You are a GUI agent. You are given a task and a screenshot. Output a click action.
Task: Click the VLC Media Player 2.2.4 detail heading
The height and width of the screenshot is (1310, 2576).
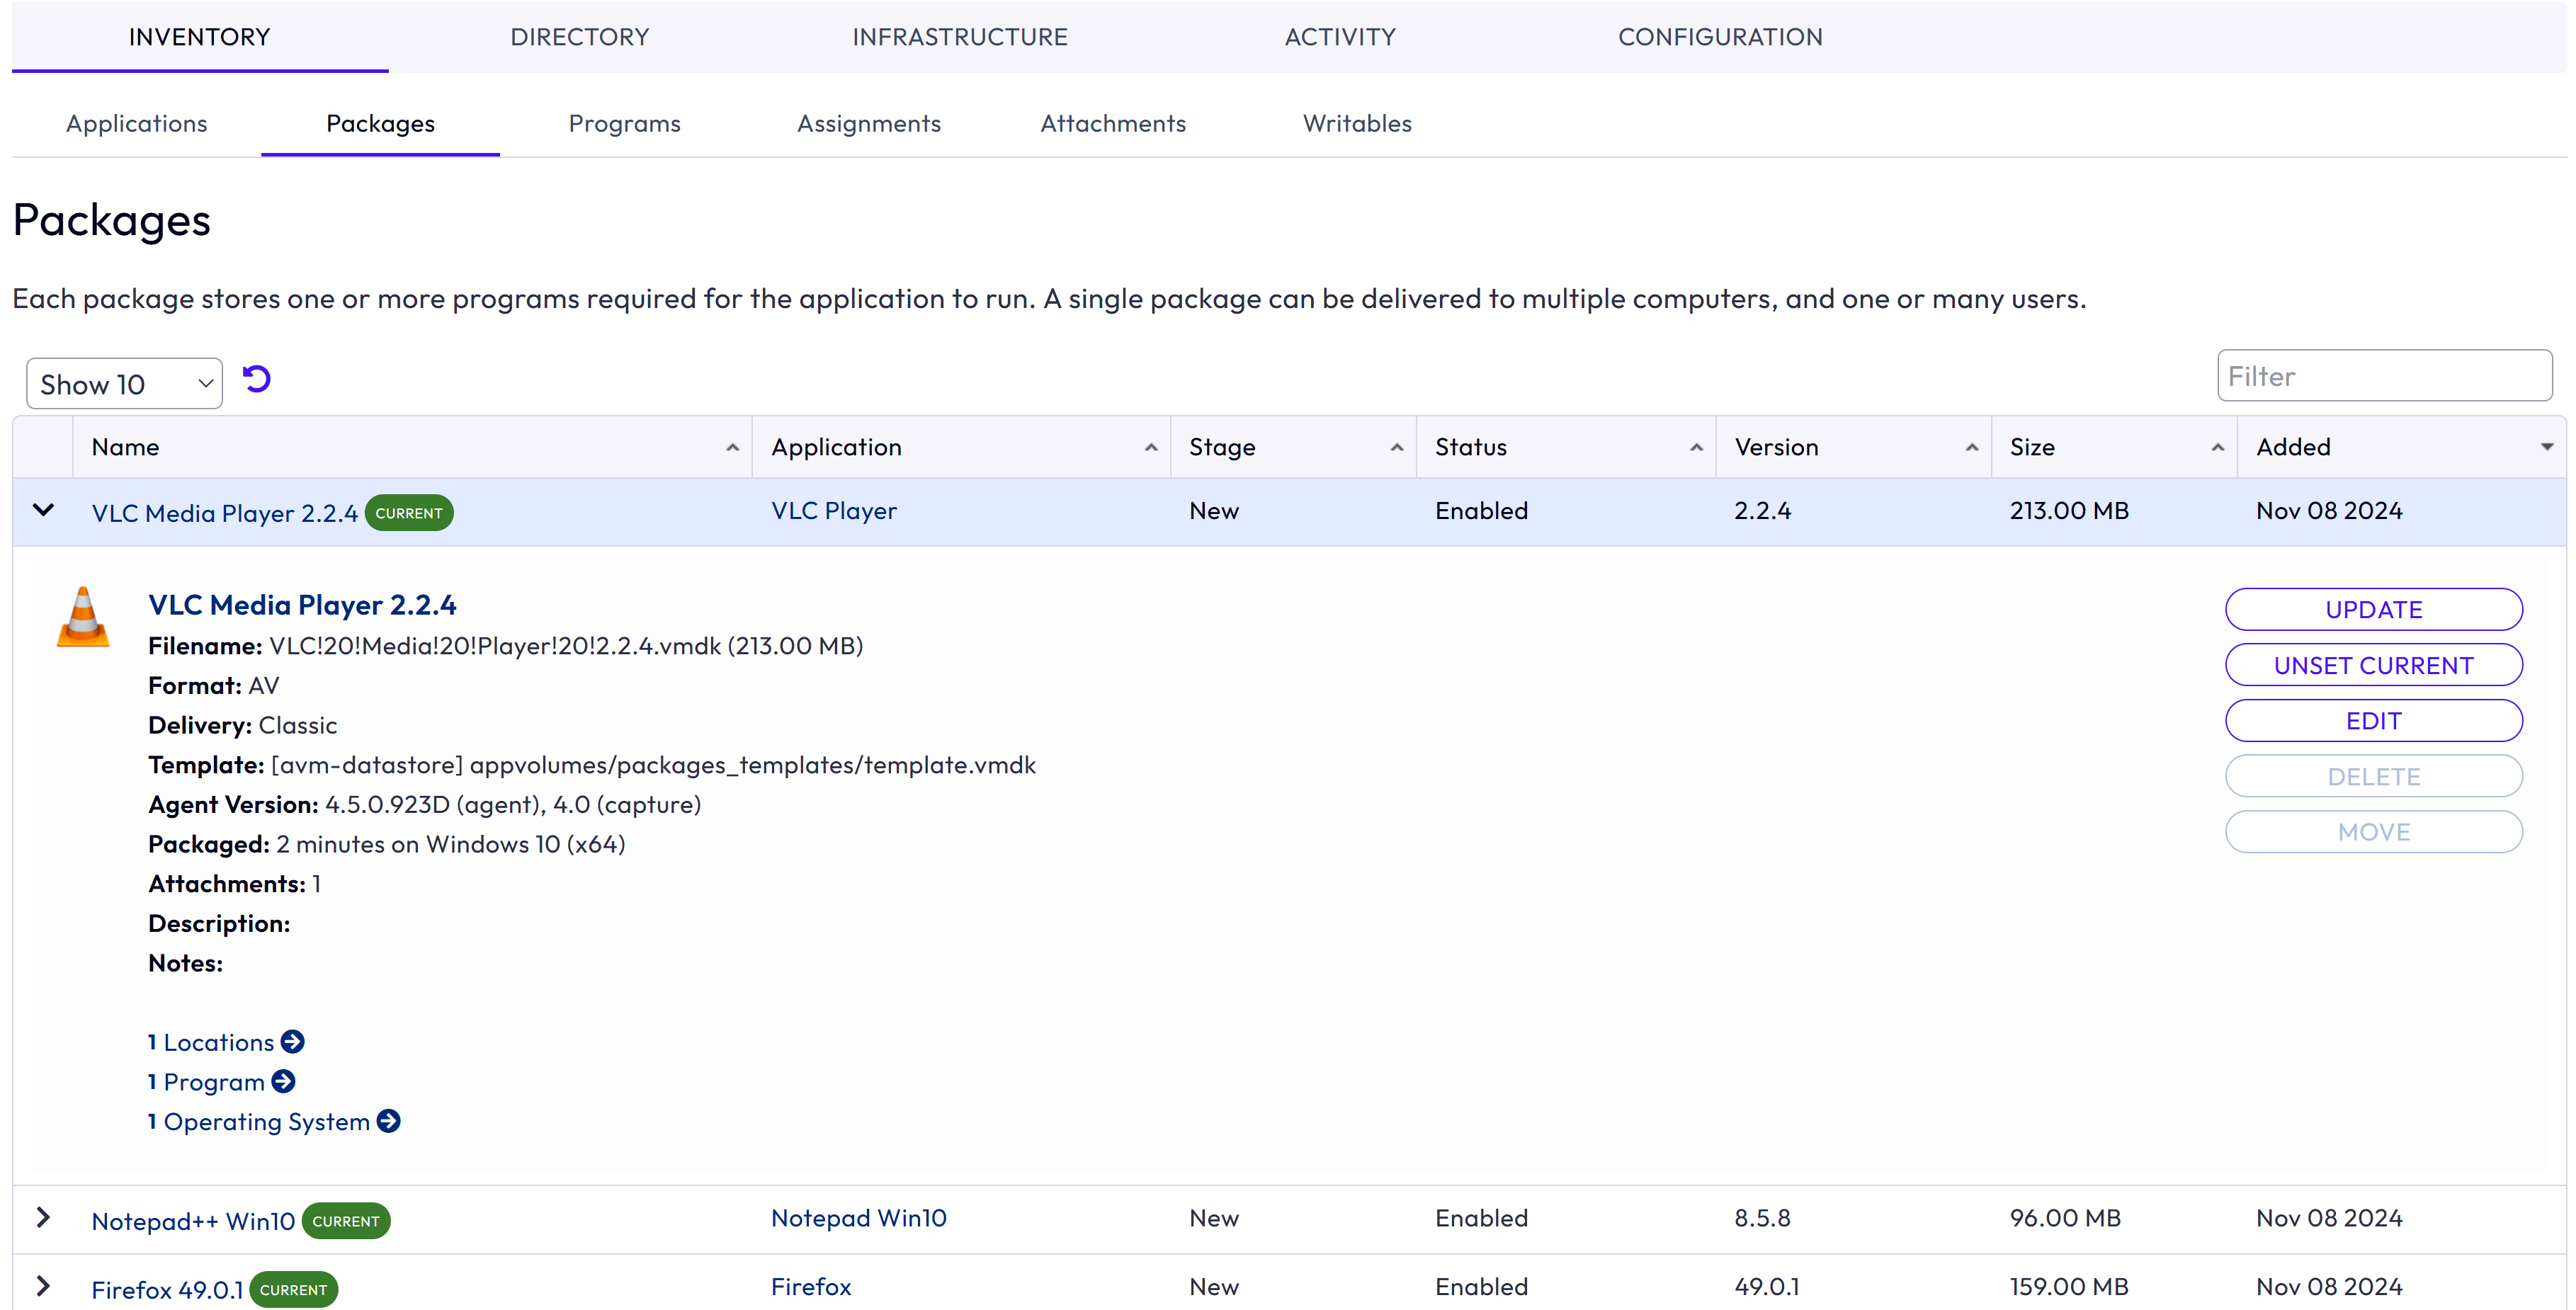click(x=302, y=605)
